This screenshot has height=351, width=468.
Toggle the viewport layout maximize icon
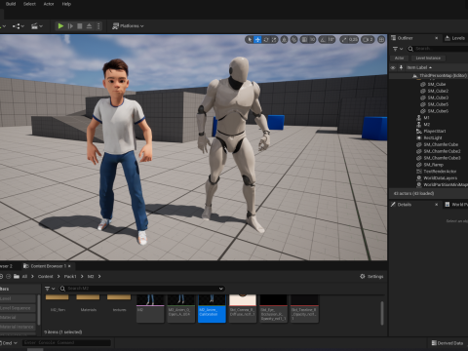[381, 40]
